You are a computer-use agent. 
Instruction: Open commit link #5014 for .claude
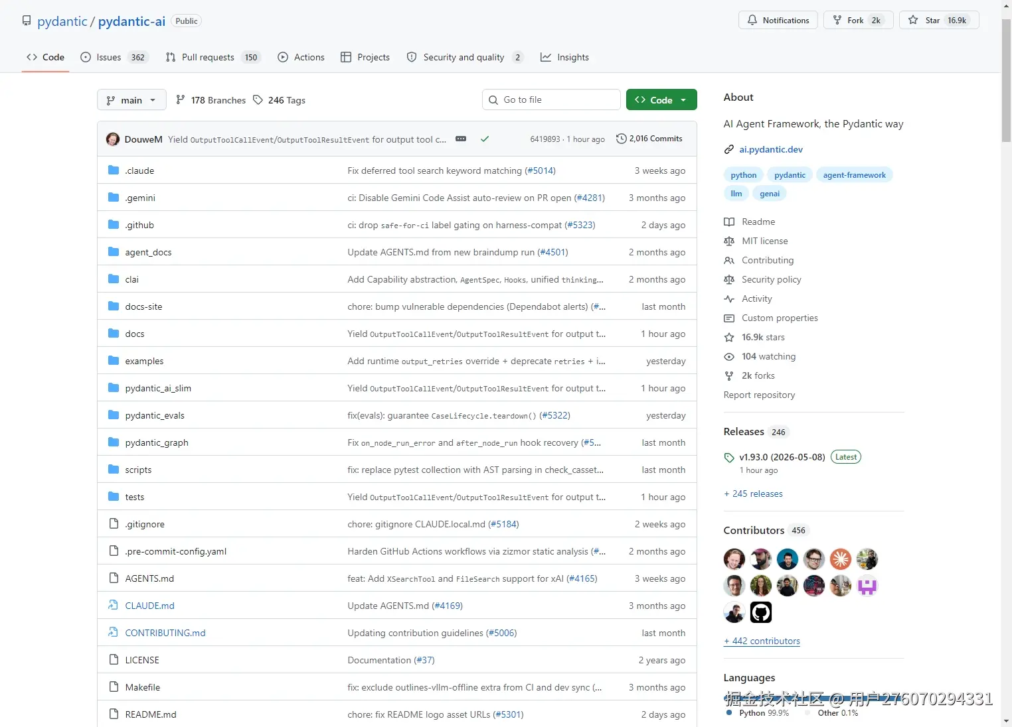coord(540,170)
